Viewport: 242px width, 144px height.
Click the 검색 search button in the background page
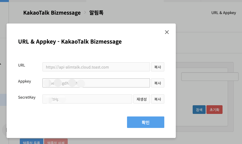pyautogui.click(x=199, y=110)
